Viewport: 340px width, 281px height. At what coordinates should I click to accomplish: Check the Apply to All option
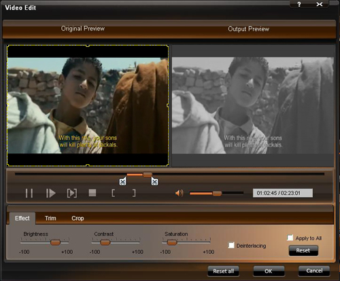pyautogui.click(x=290, y=238)
